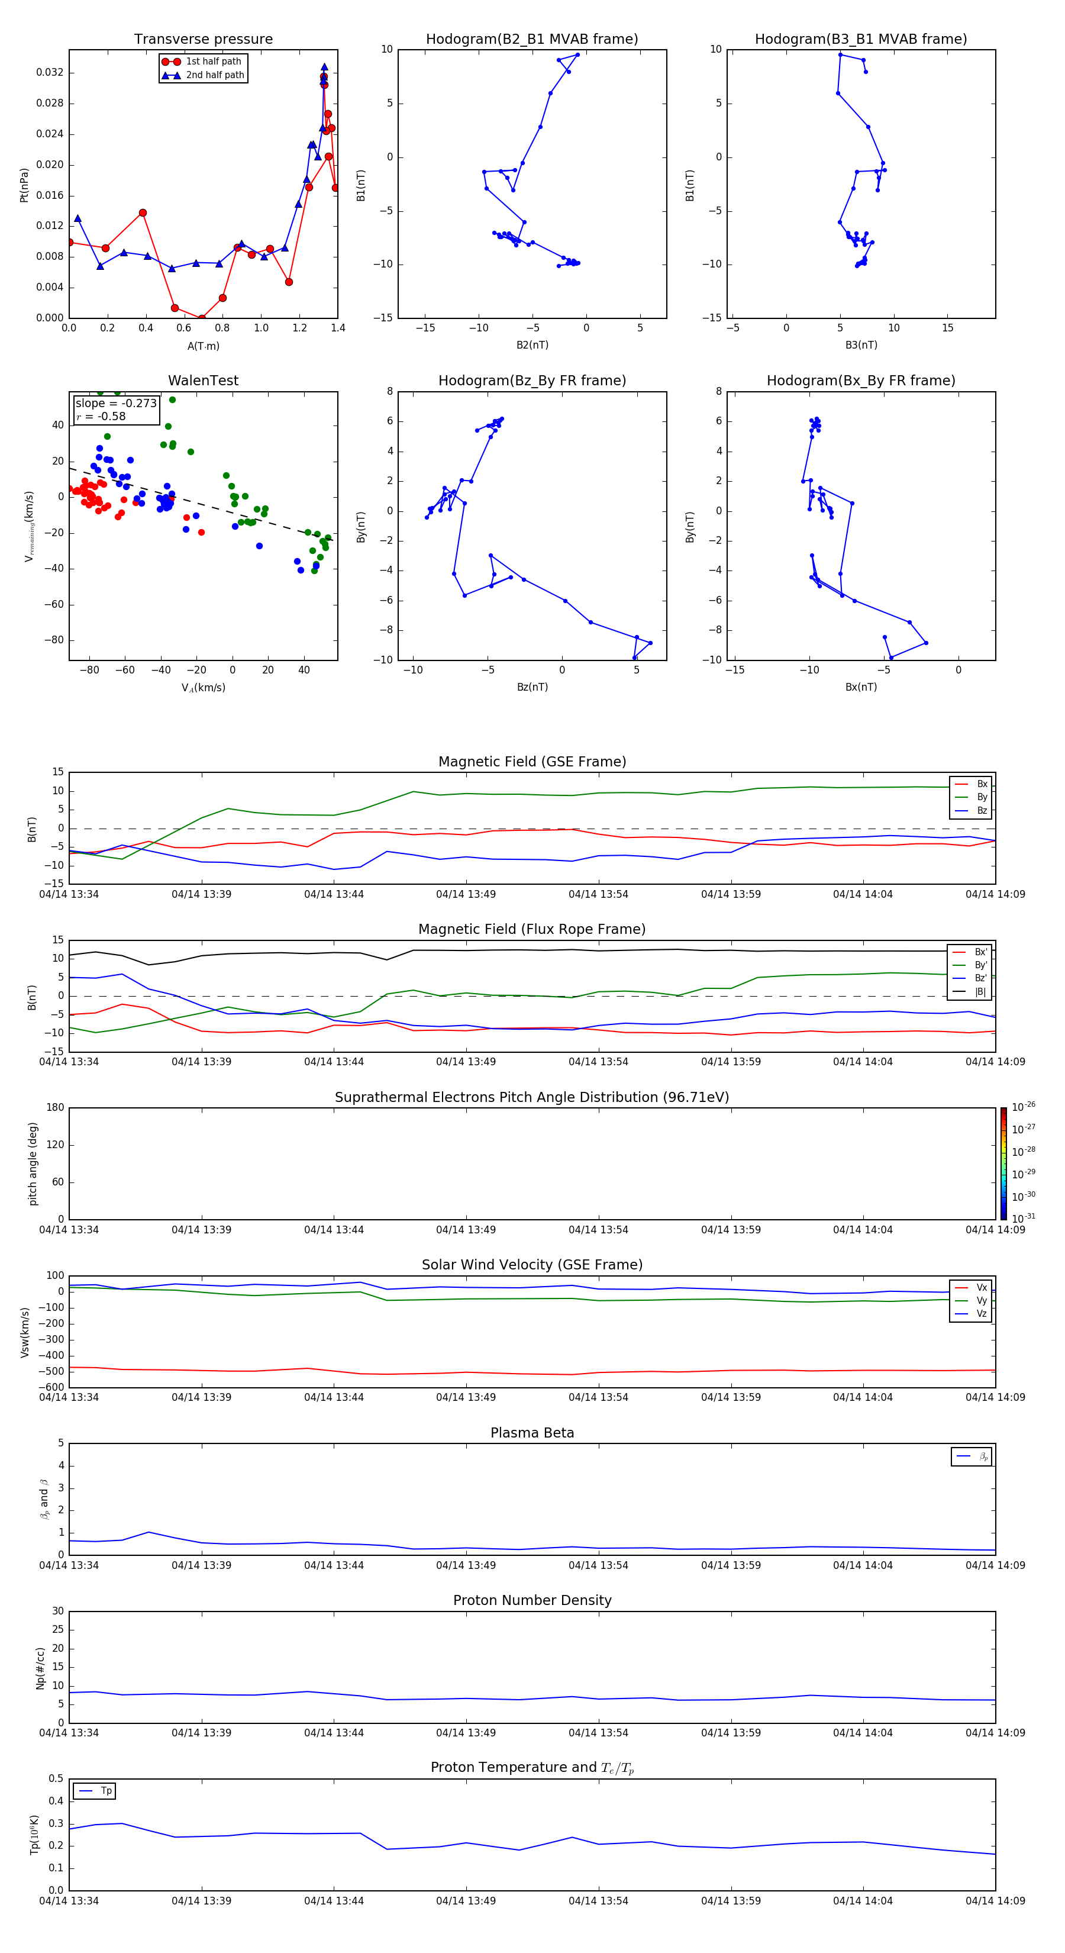The image size is (1065, 1953).
Task: Click the 'Bz' legend entry in GSE magnetic field
Action: point(971,810)
